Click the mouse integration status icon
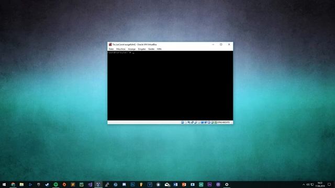The width and height of the screenshot is (335, 188). 212,122
